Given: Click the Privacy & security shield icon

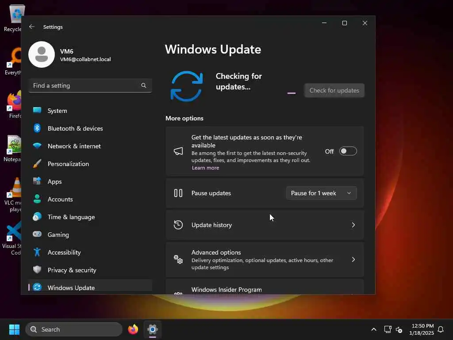Looking at the screenshot, I should click(x=37, y=270).
